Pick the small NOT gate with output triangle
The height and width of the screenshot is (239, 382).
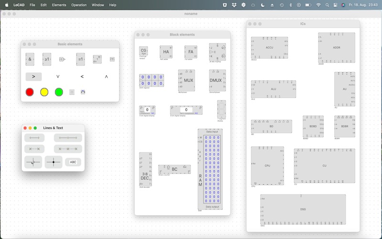click(x=62, y=59)
